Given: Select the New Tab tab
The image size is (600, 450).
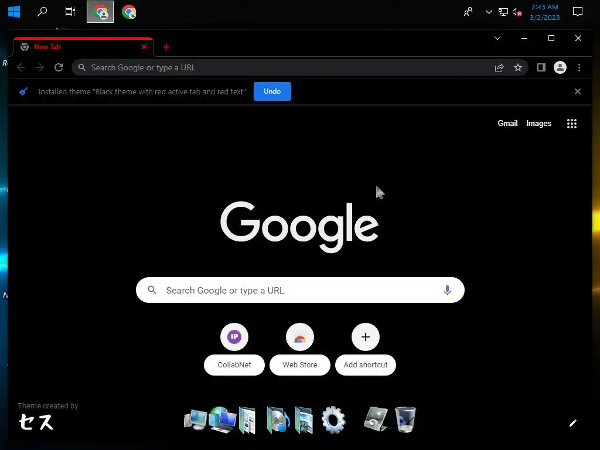Looking at the screenshot, I should 83,47.
